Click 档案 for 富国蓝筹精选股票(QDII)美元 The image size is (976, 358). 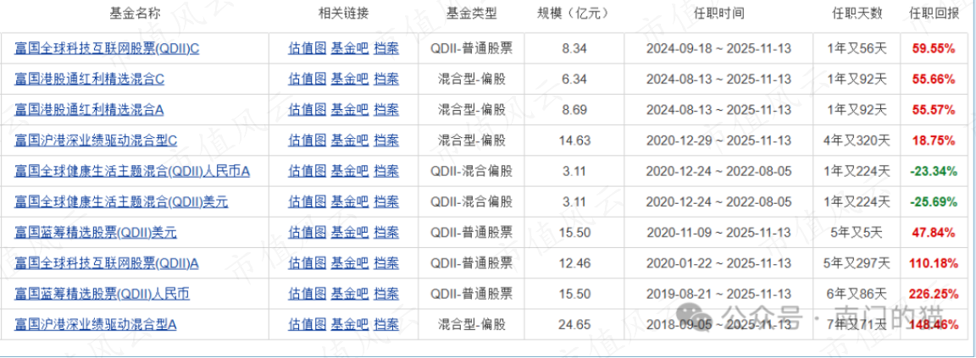386,233
